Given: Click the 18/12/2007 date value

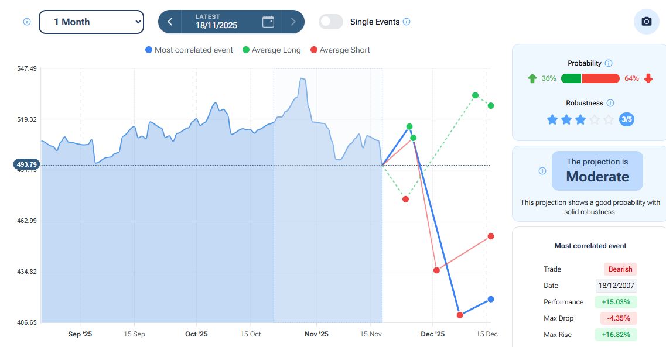Looking at the screenshot, I should point(617,286).
